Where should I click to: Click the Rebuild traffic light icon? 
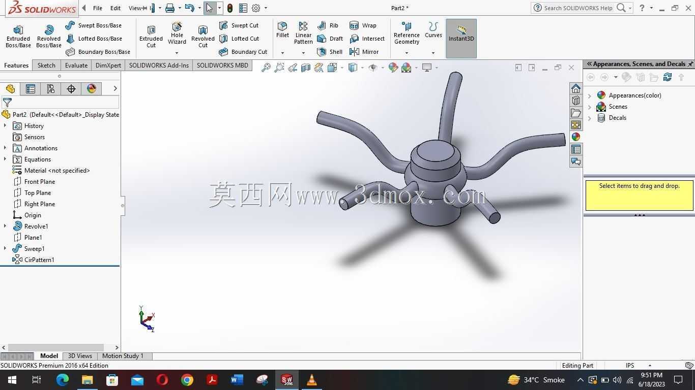point(230,8)
